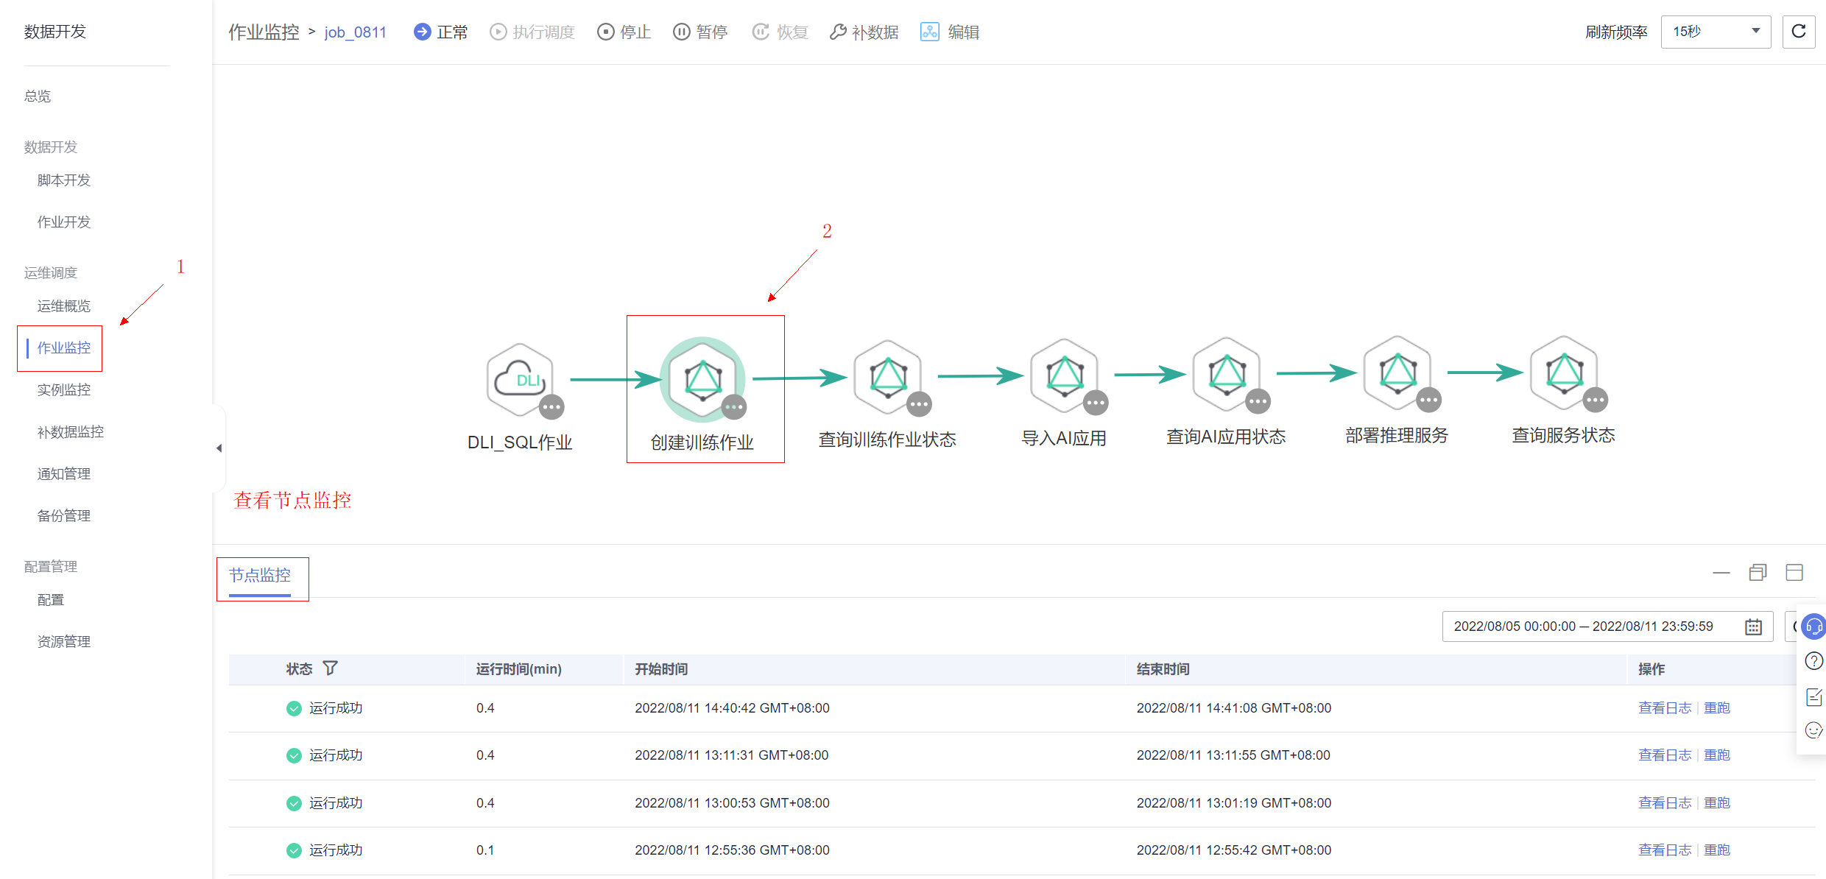Click the 补数据 toolbar button
Screen dimensions: 1826x879
coord(864,32)
